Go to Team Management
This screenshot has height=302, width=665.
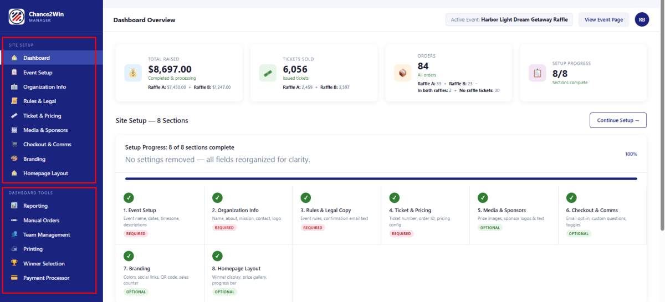pos(52,235)
